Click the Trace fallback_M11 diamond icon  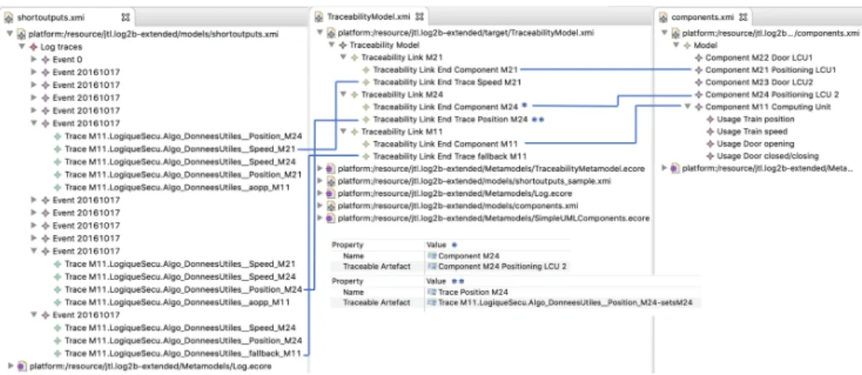[x=58, y=353]
